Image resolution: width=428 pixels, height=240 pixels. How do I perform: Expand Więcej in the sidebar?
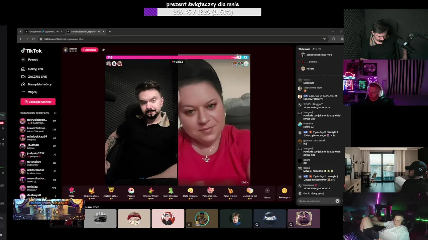(x=30, y=92)
